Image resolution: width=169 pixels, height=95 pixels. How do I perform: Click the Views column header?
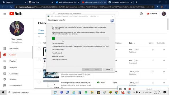(151, 43)
